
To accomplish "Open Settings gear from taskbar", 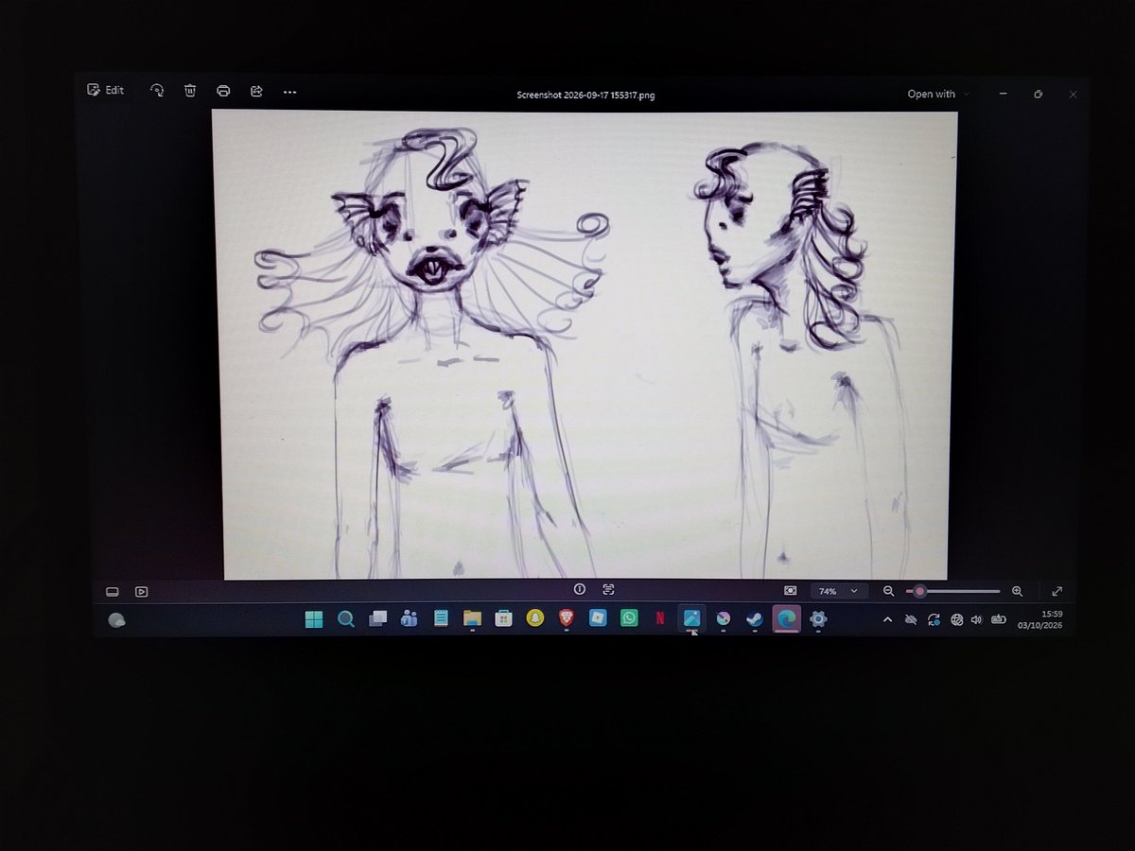I will click(x=818, y=619).
